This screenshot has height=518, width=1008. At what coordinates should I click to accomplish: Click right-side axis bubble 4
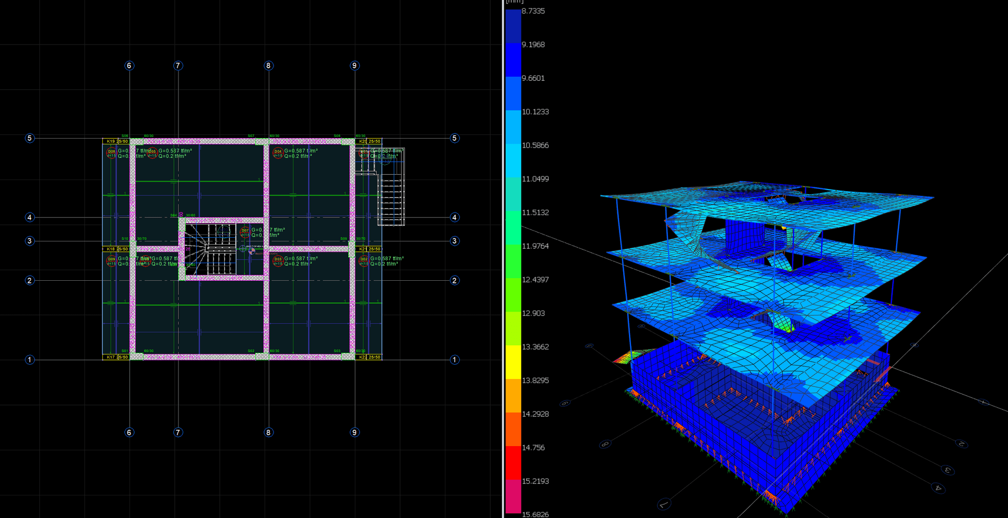[x=455, y=217]
